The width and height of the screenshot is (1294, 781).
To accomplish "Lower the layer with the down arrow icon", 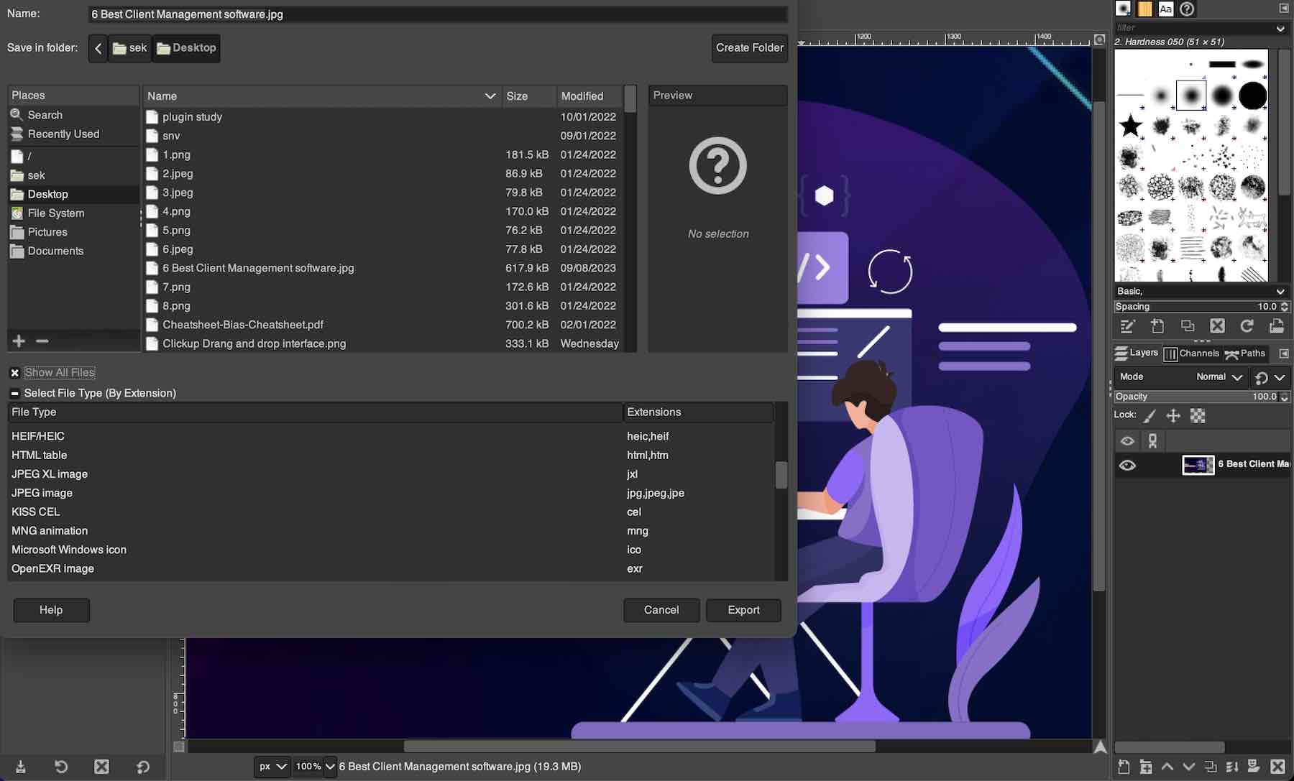I will (x=1188, y=767).
